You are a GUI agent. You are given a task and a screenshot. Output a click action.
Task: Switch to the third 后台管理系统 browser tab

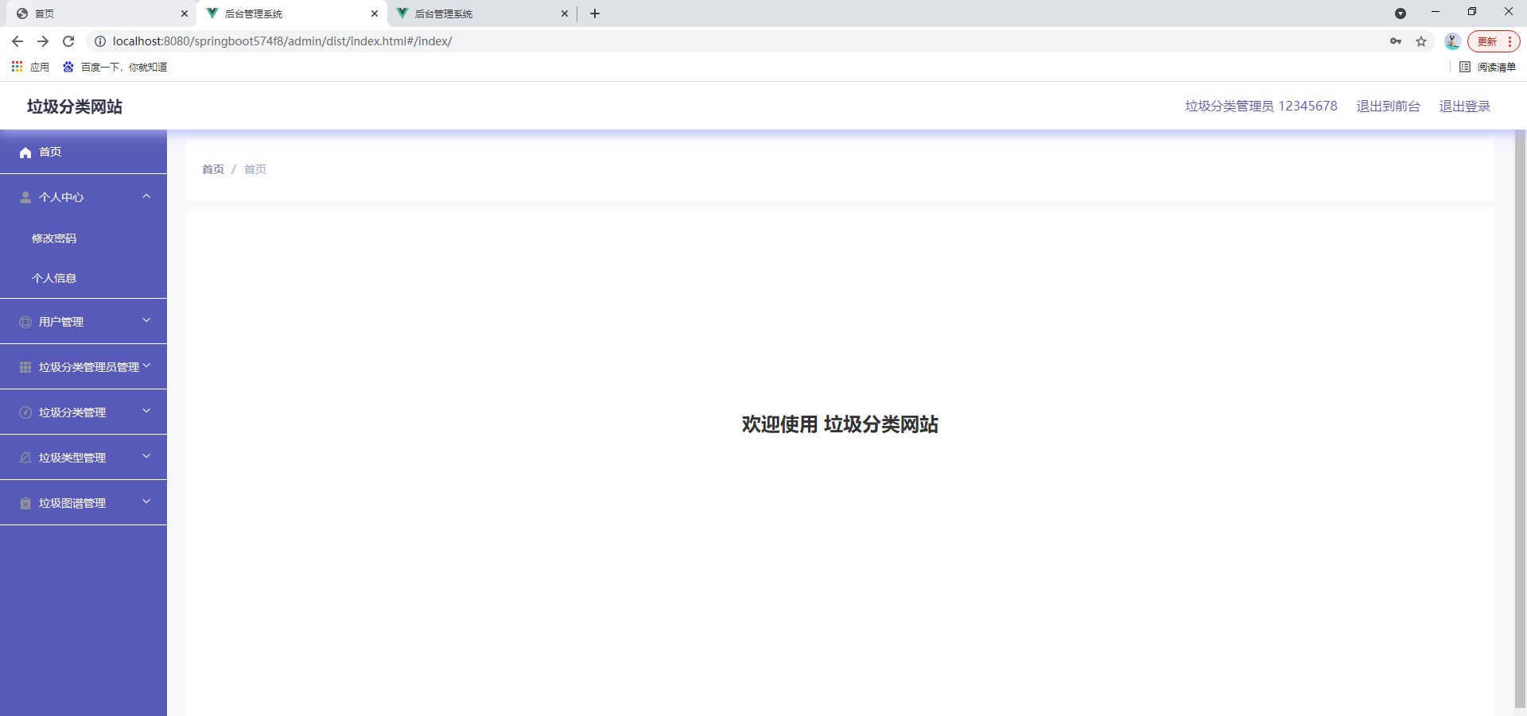click(482, 14)
